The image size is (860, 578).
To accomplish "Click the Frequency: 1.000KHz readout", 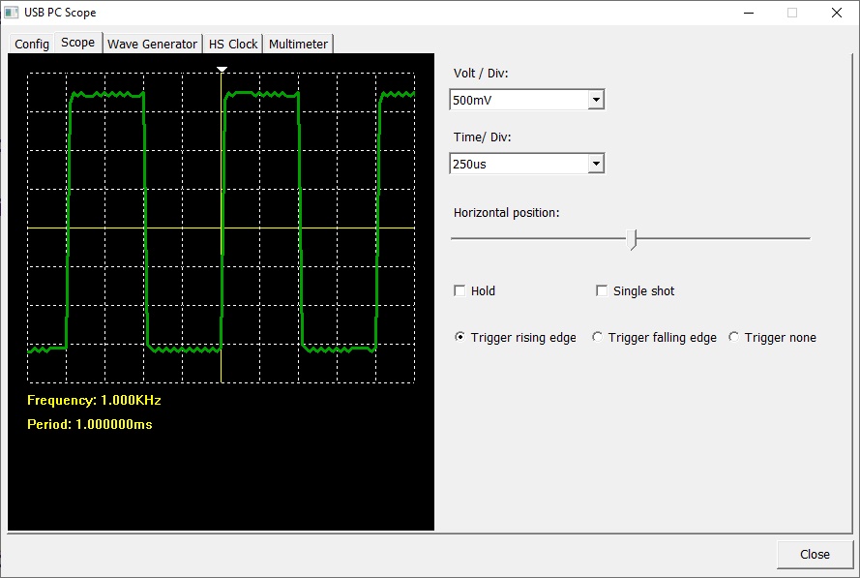I will pyautogui.click(x=95, y=400).
